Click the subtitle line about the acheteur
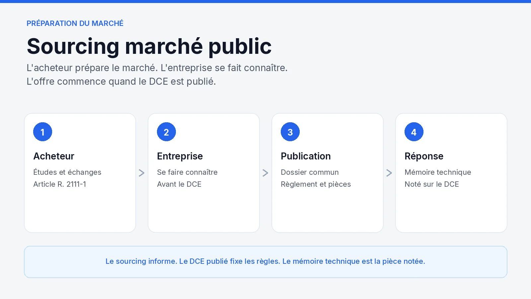This screenshot has width=531, height=299. click(157, 68)
